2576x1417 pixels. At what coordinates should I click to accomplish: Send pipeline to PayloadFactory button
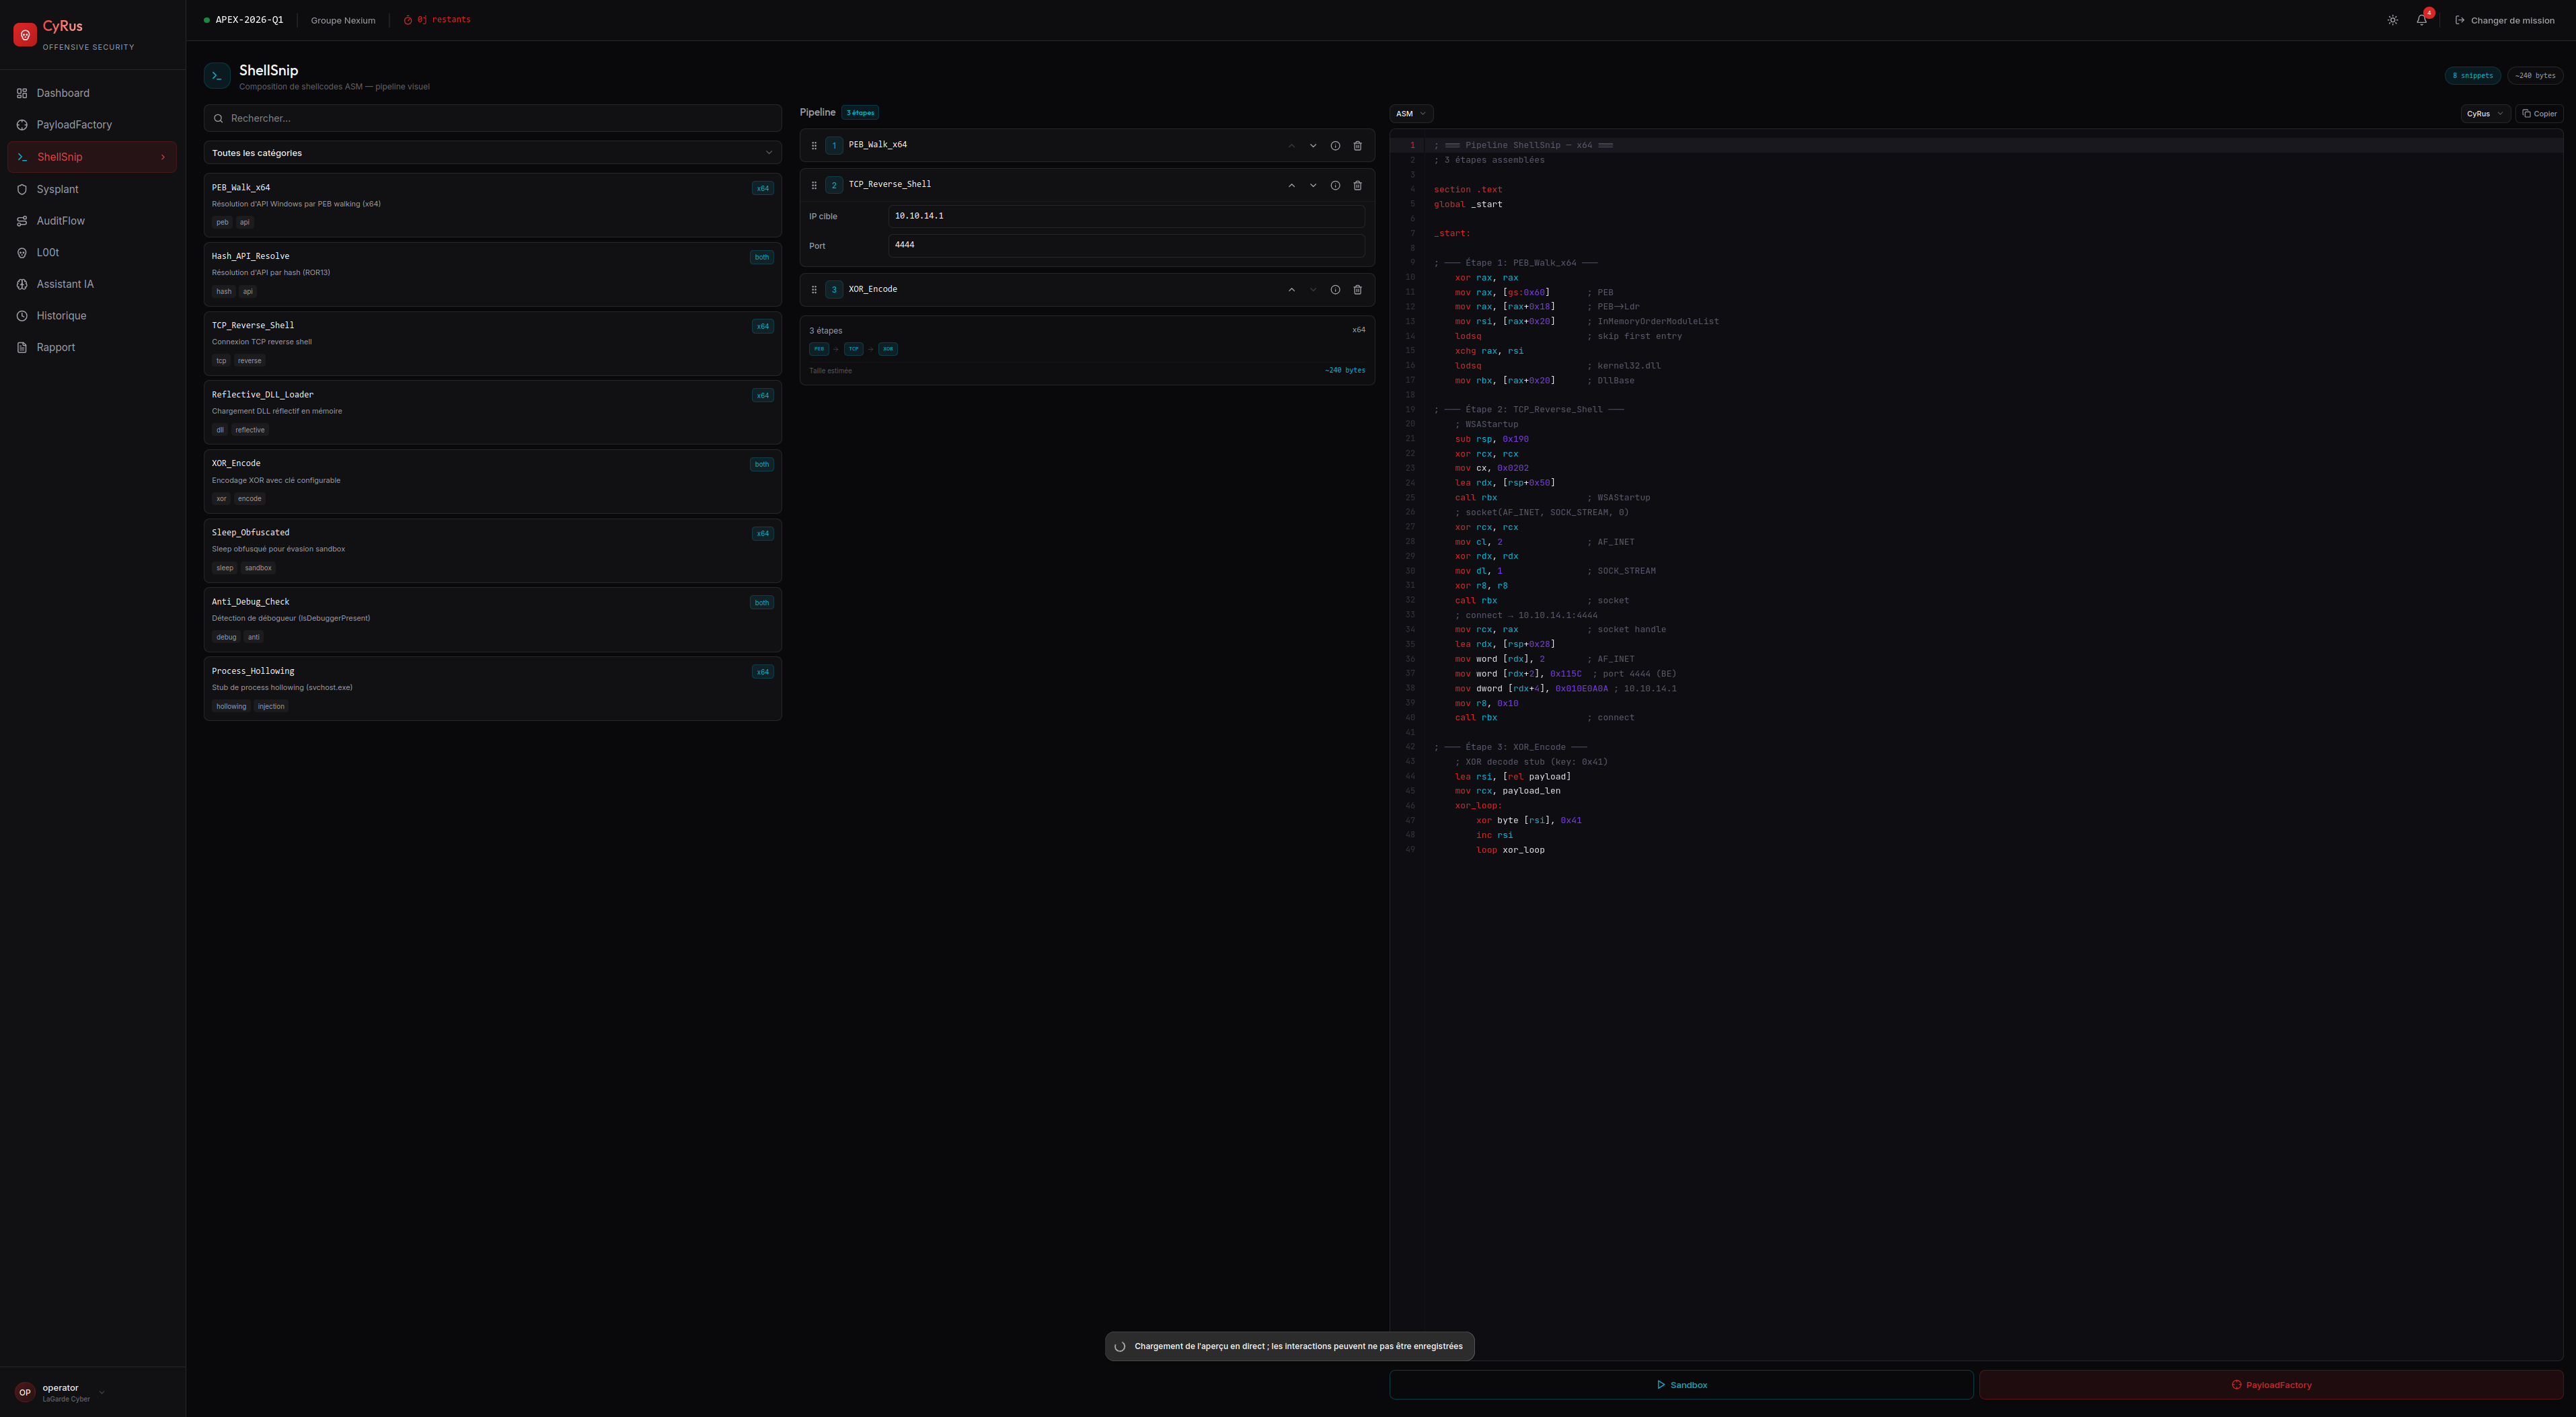(x=2270, y=1385)
